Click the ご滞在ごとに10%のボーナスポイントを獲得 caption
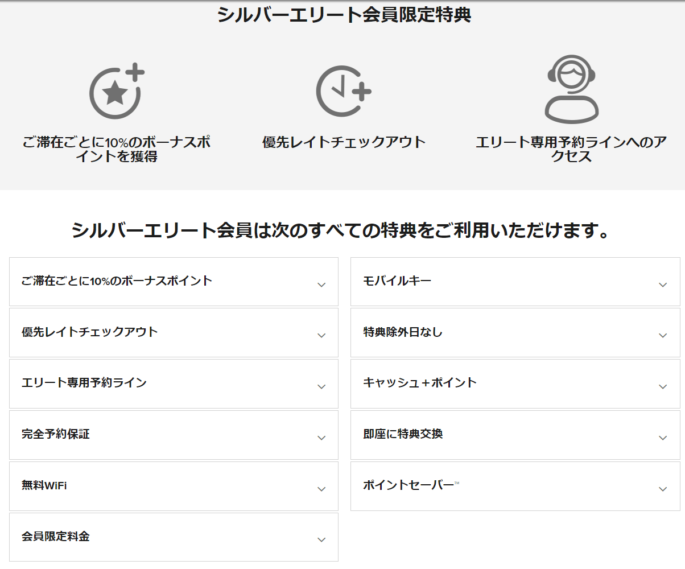 tap(116, 149)
